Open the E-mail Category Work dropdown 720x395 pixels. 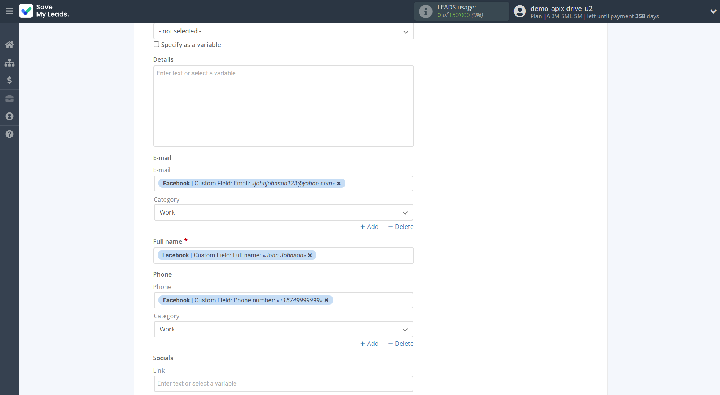(283, 213)
